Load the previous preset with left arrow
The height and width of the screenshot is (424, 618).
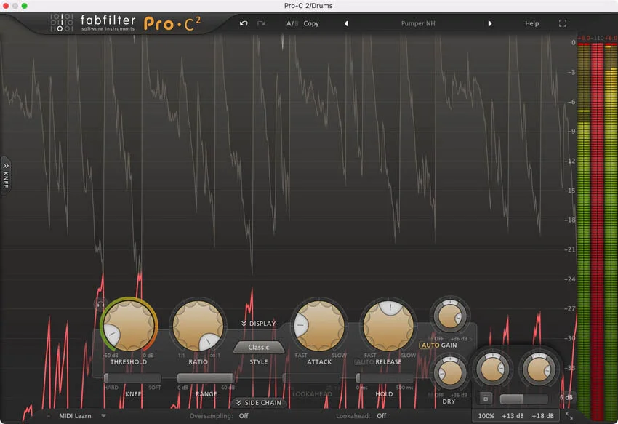coord(346,23)
